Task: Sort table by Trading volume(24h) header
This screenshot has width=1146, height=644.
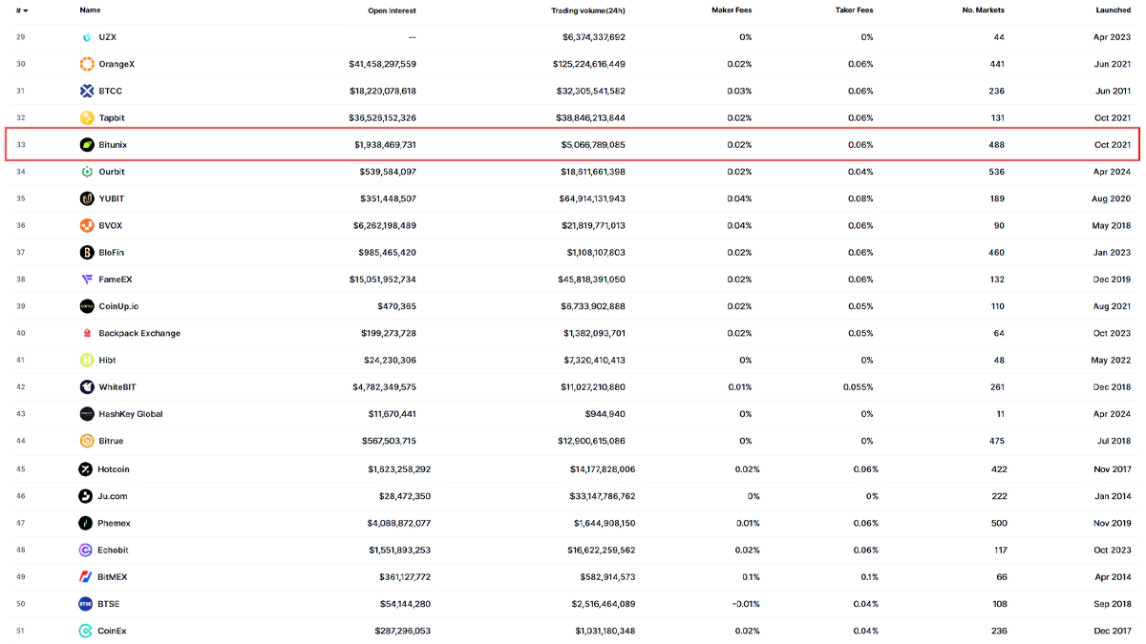Action: [x=588, y=10]
